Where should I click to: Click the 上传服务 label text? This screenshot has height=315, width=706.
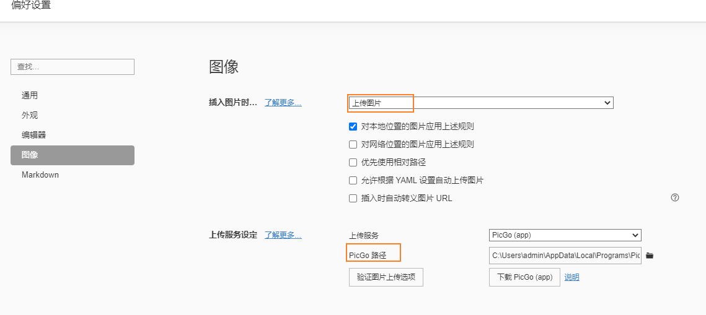point(364,235)
